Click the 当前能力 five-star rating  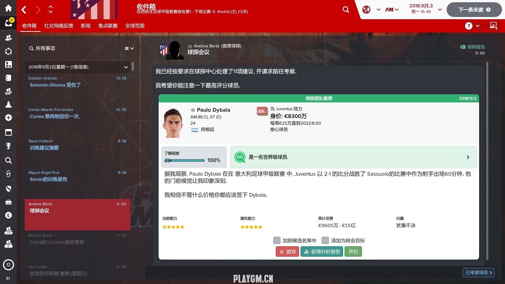pos(173,227)
